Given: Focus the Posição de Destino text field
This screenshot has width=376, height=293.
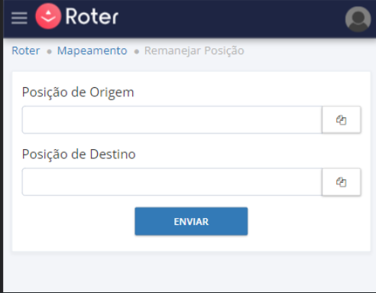Looking at the screenshot, I should [172, 182].
